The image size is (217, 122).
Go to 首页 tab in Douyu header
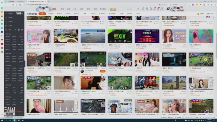63,9
